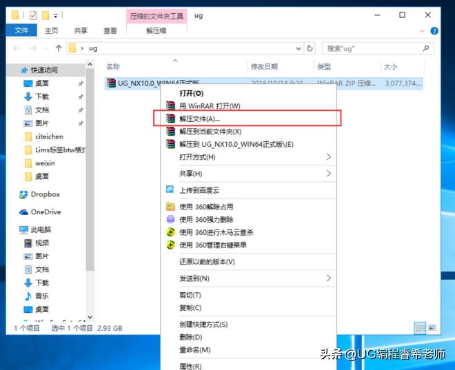Choose 重命名(M) in the context menu

(x=194, y=350)
